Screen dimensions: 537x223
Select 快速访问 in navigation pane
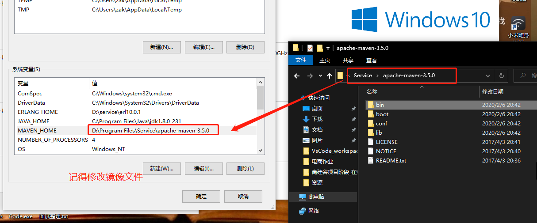coord(319,98)
